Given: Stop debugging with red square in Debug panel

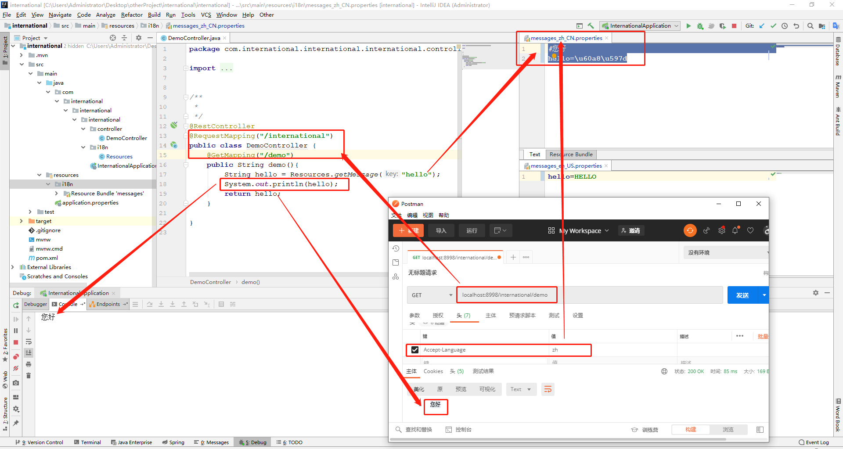Looking at the screenshot, I should tap(16, 342).
